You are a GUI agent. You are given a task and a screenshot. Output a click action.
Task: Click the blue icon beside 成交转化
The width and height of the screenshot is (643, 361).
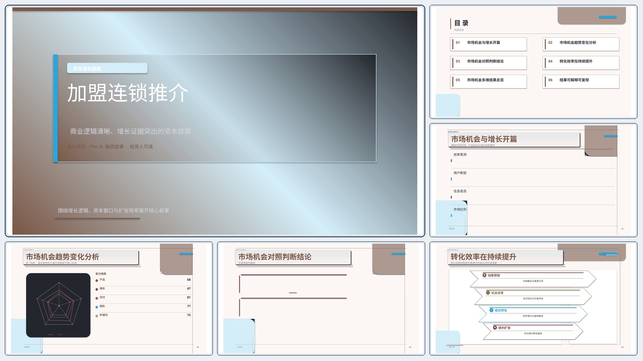pyautogui.click(x=491, y=310)
